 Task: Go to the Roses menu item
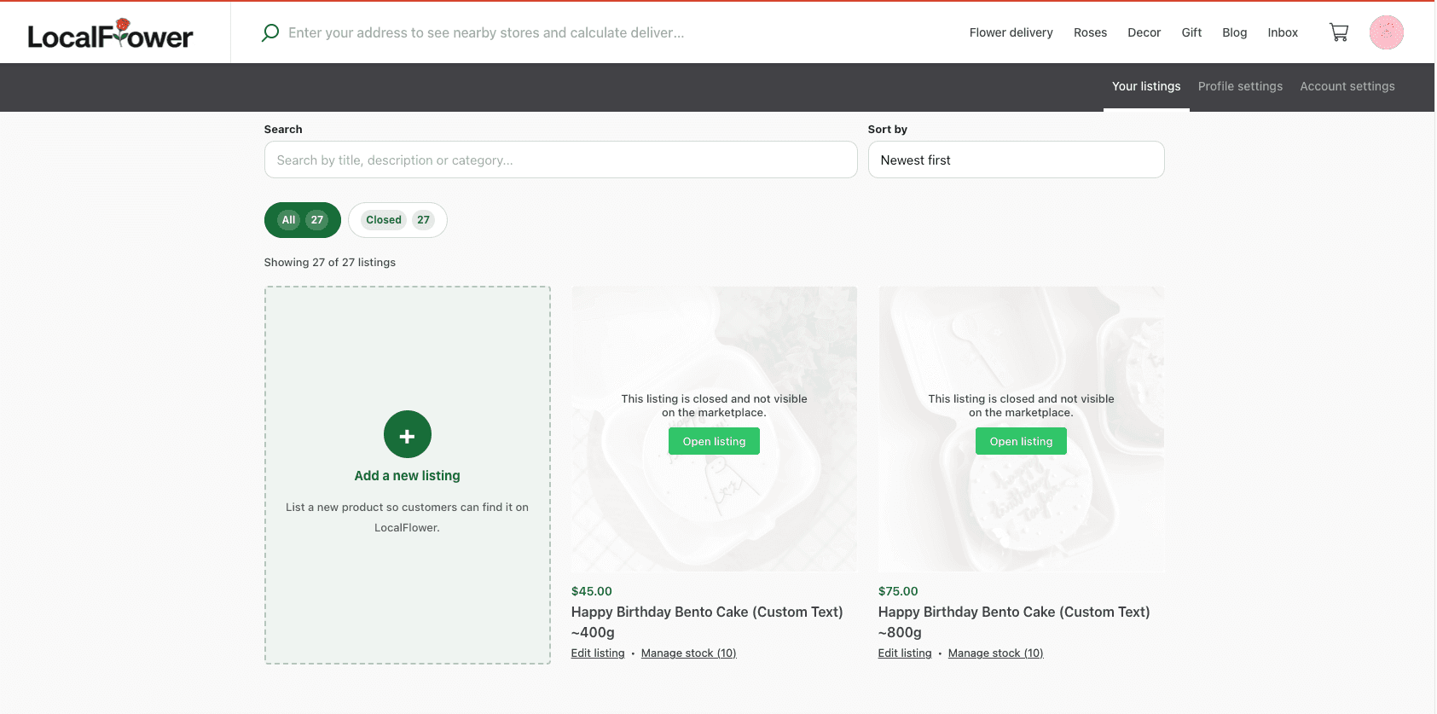click(1090, 32)
